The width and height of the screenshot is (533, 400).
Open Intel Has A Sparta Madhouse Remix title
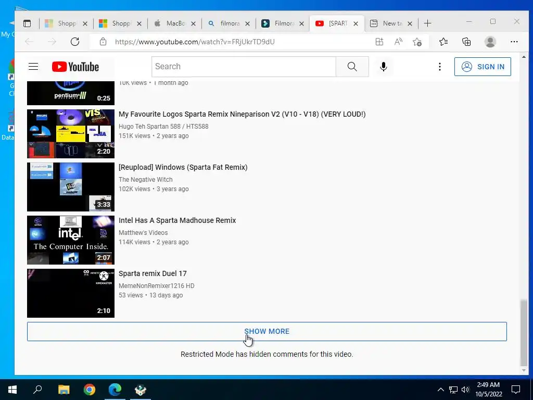point(177,220)
